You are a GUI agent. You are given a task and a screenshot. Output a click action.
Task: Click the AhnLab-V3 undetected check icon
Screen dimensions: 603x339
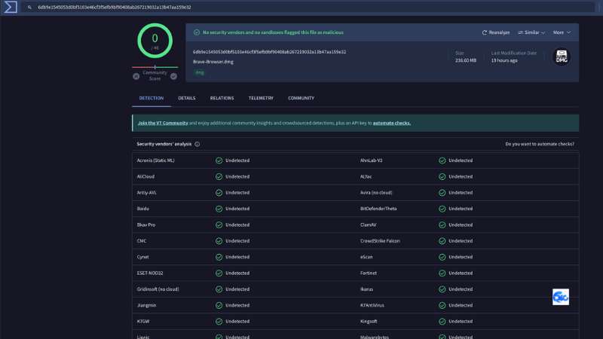click(x=442, y=160)
